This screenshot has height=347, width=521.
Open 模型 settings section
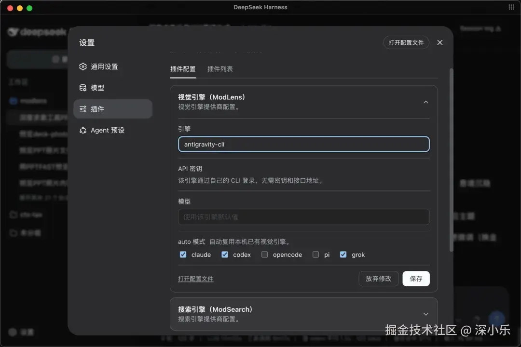click(112, 88)
